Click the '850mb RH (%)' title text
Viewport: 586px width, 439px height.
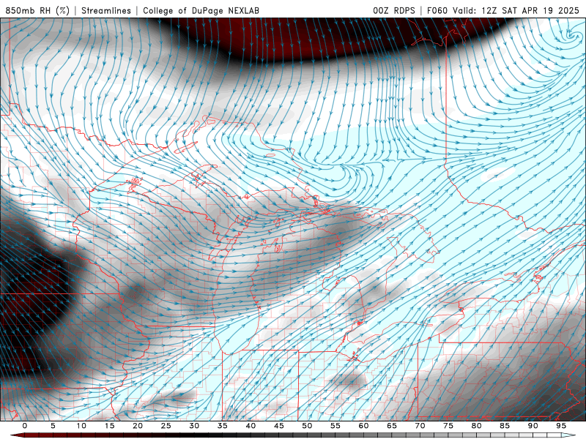coord(37,10)
